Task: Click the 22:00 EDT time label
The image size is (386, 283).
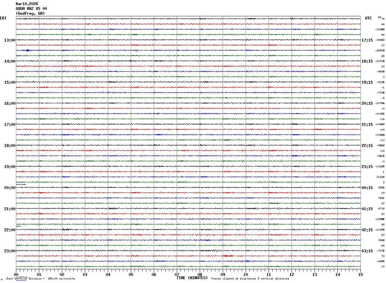Action: pyautogui.click(x=10, y=230)
